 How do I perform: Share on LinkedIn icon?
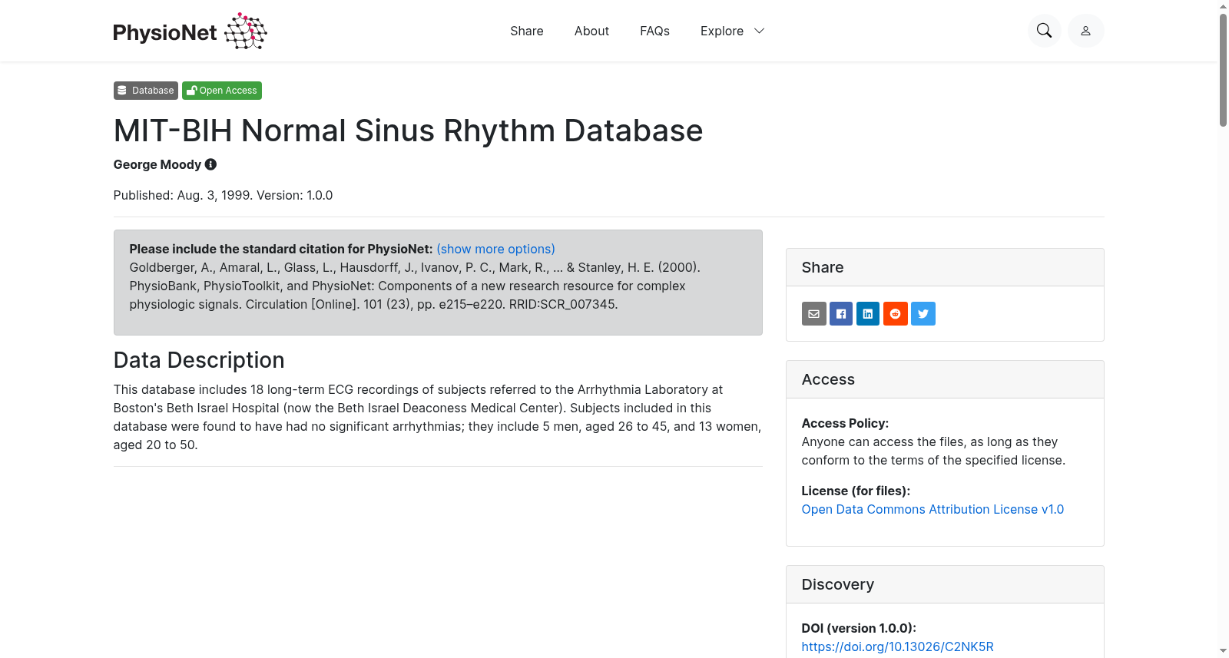(868, 313)
